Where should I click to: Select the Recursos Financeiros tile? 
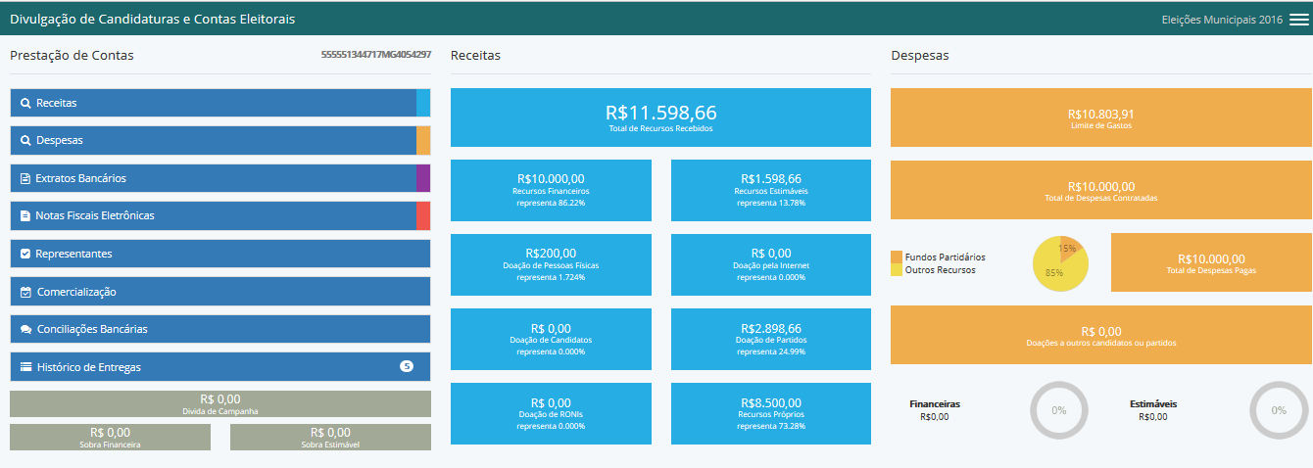point(551,190)
